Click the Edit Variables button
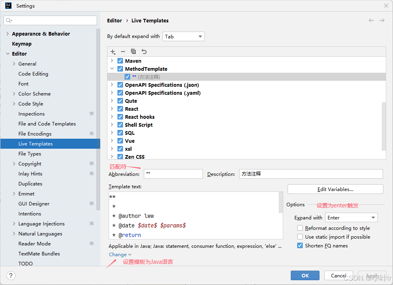 (x=335, y=189)
